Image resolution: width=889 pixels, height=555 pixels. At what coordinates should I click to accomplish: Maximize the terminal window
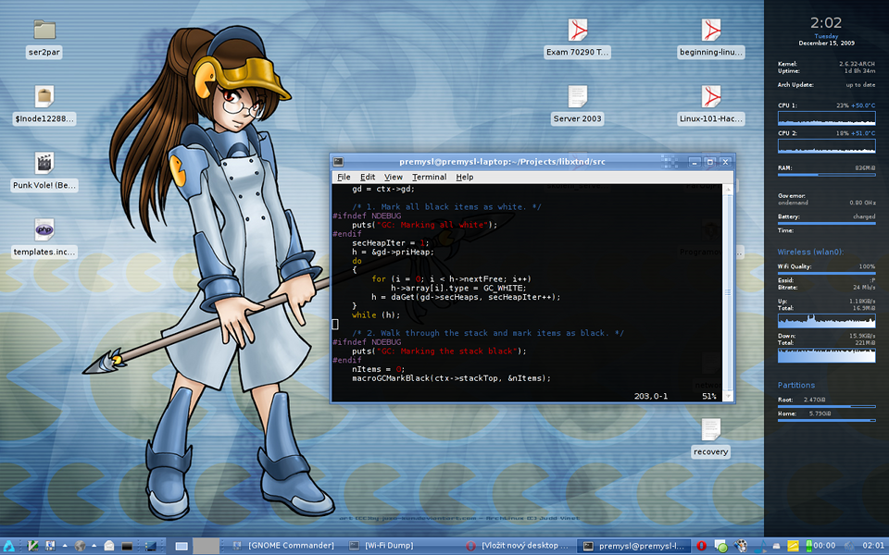(709, 162)
